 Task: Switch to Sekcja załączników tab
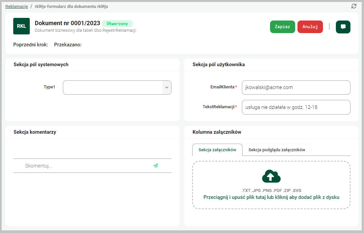(x=217, y=150)
